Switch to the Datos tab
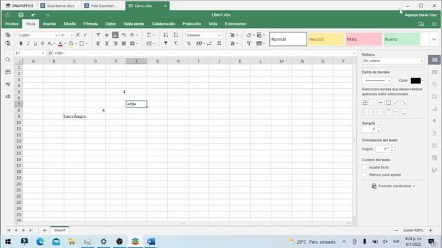This screenshot has width=442, height=248. [x=110, y=24]
